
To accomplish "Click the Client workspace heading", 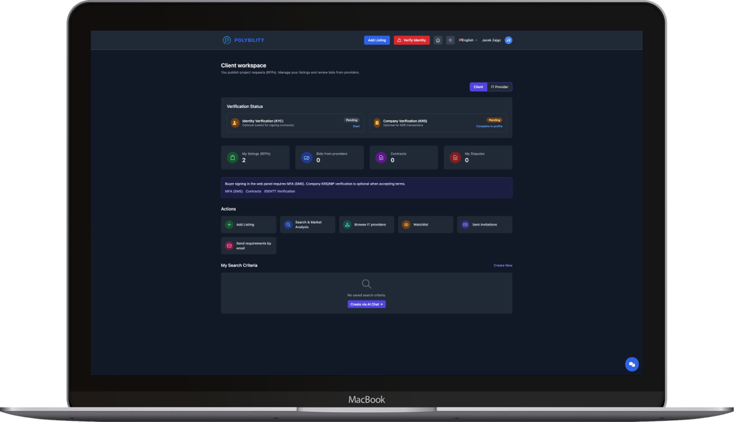I will [x=244, y=65].
